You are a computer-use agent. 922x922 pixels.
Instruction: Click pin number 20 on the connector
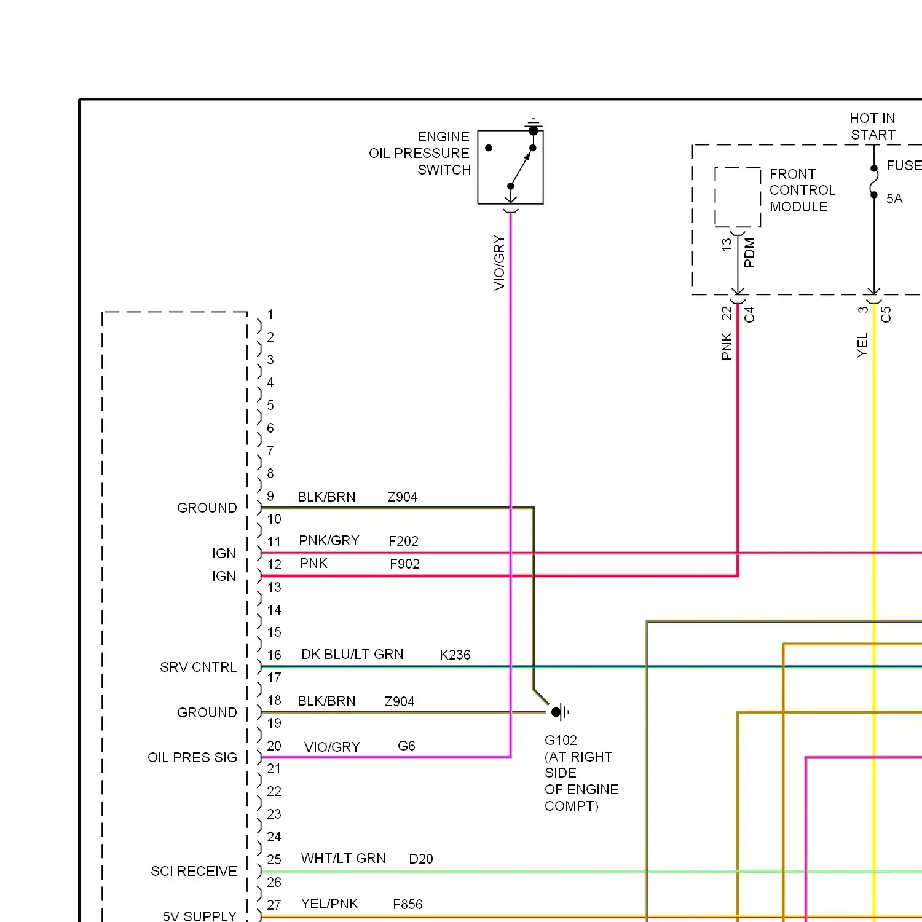point(274,746)
